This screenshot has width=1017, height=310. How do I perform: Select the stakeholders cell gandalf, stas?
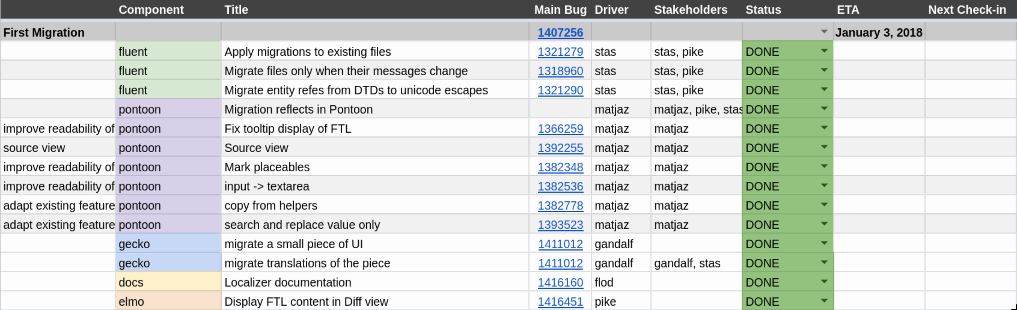pos(696,263)
